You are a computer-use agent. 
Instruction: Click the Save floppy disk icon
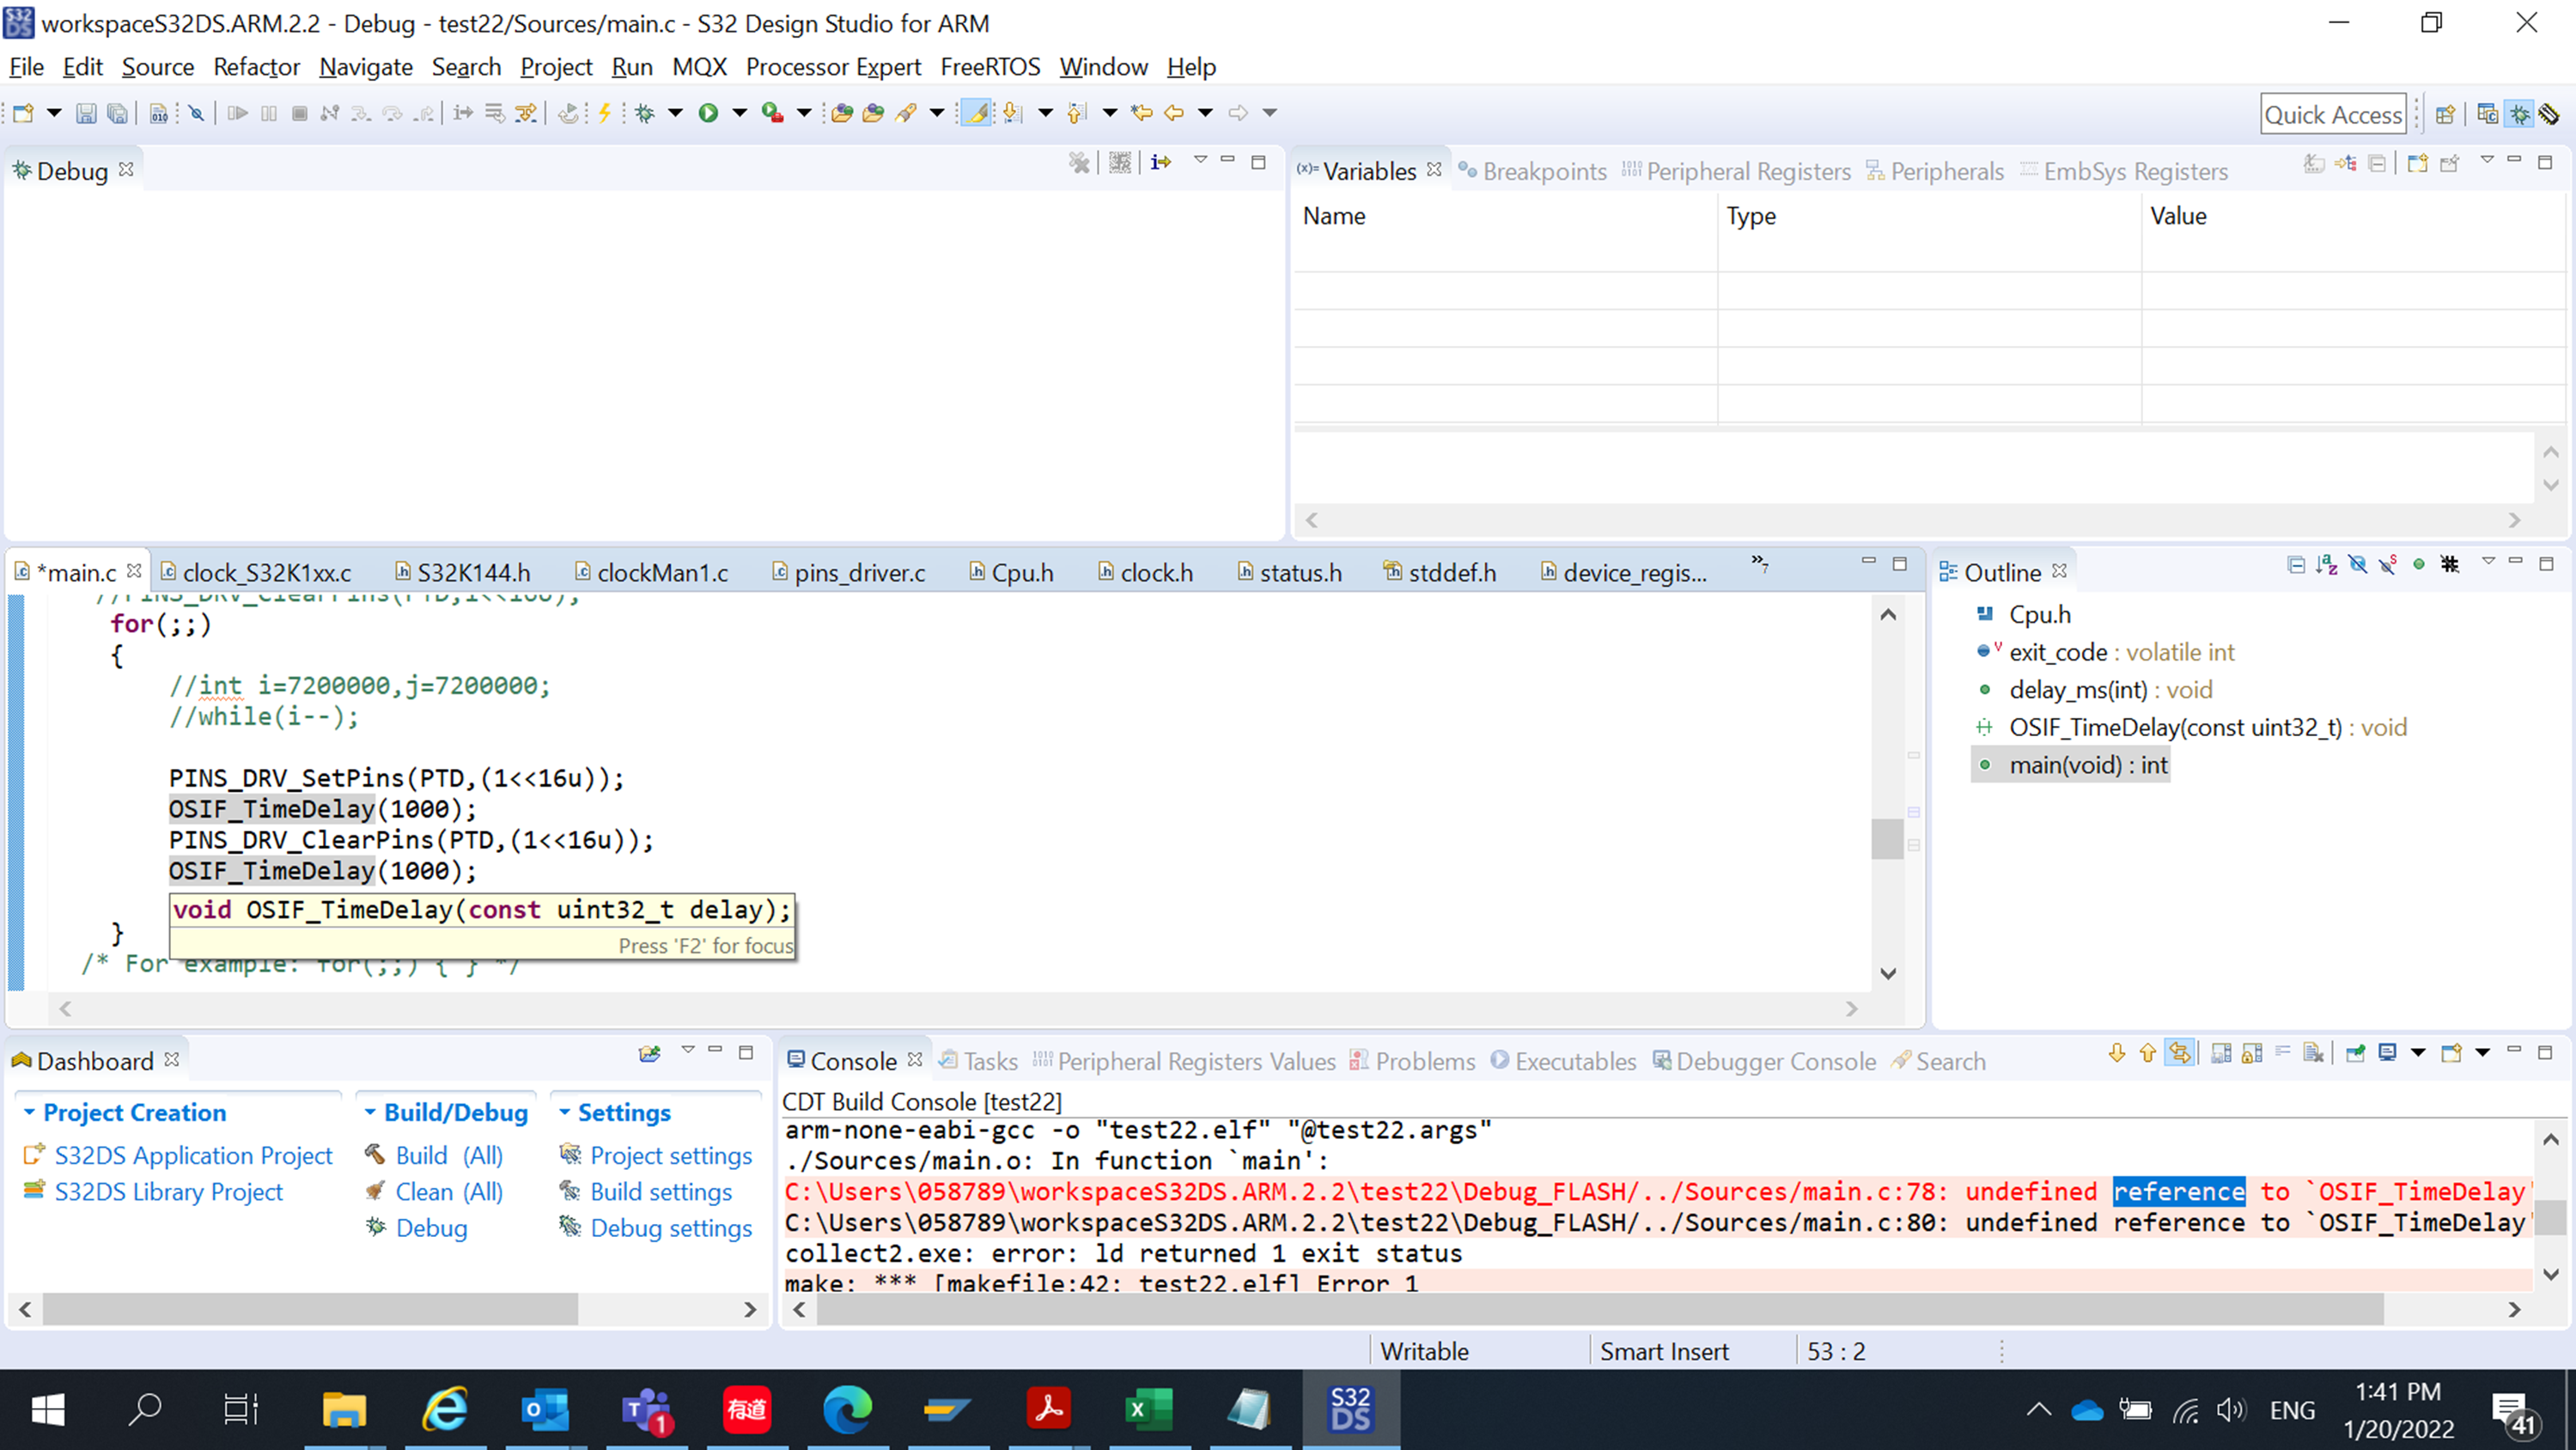(86, 113)
